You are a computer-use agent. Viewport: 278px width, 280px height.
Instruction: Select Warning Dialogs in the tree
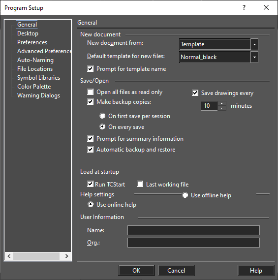tap(38, 95)
